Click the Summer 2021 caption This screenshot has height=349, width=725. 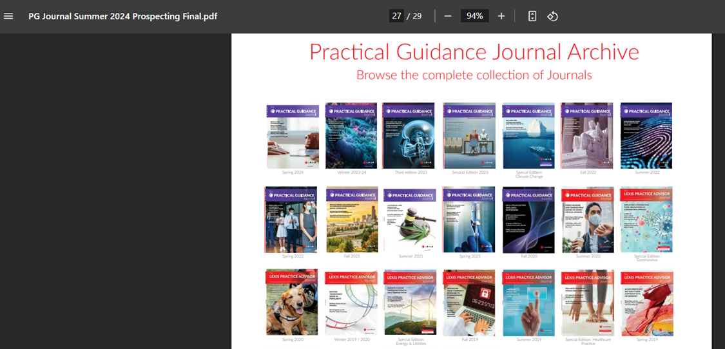pyautogui.click(x=411, y=256)
